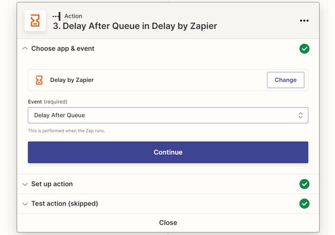Click the green checkmark for Test action
The height and width of the screenshot is (235, 335).
(x=305, y=204)
